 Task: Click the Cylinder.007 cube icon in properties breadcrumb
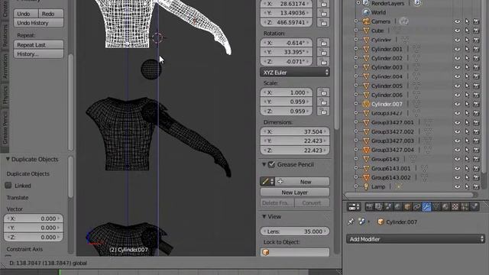[x=381, y=222]
